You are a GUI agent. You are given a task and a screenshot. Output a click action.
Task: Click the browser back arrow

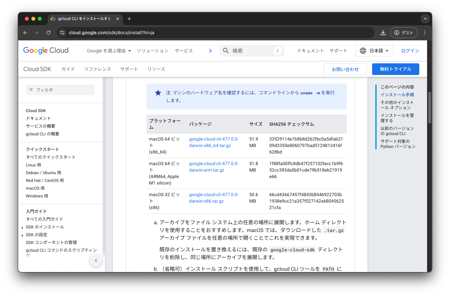pos(25,33)
